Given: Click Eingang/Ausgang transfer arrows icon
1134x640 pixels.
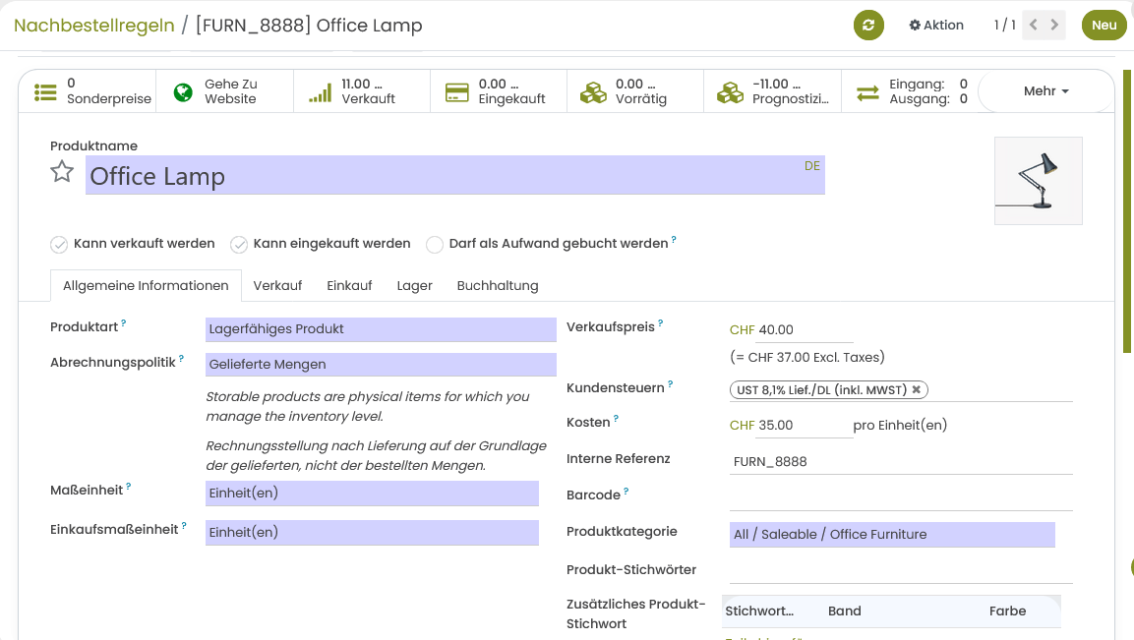Looking at the screenshot, I should point(867,91).
